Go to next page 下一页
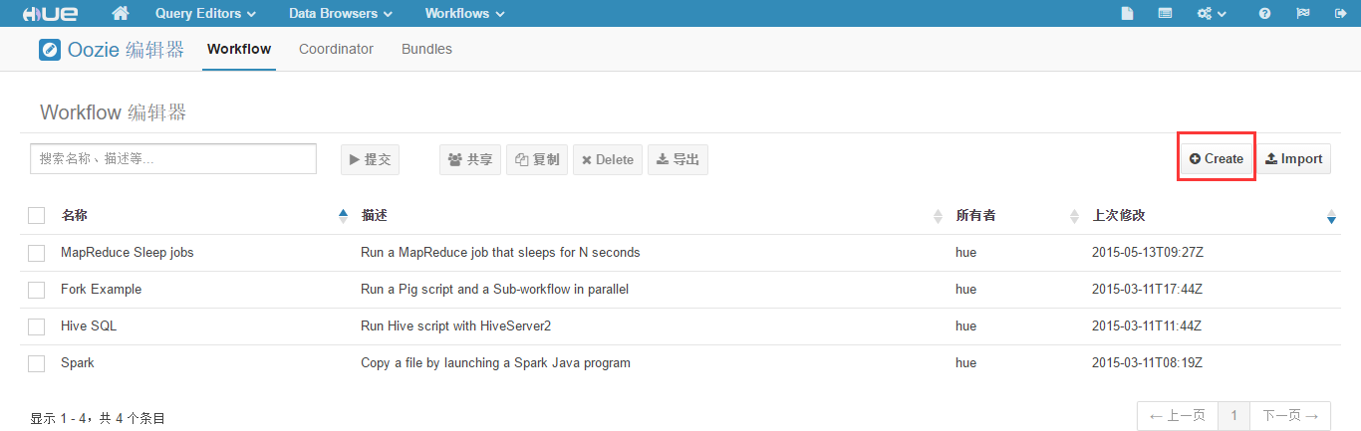 click(1289, 416)
